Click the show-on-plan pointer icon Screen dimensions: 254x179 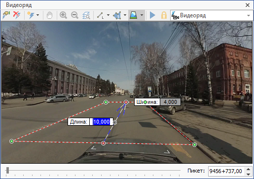6,15
